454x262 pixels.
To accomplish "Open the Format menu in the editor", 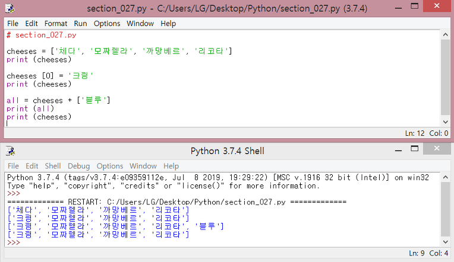I will [56, 23].
